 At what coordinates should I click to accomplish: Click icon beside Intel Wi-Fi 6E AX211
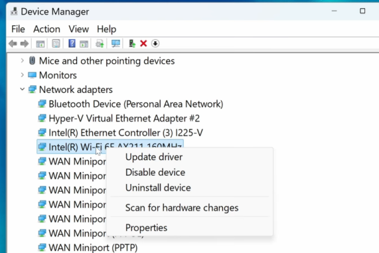coord(42,147)
